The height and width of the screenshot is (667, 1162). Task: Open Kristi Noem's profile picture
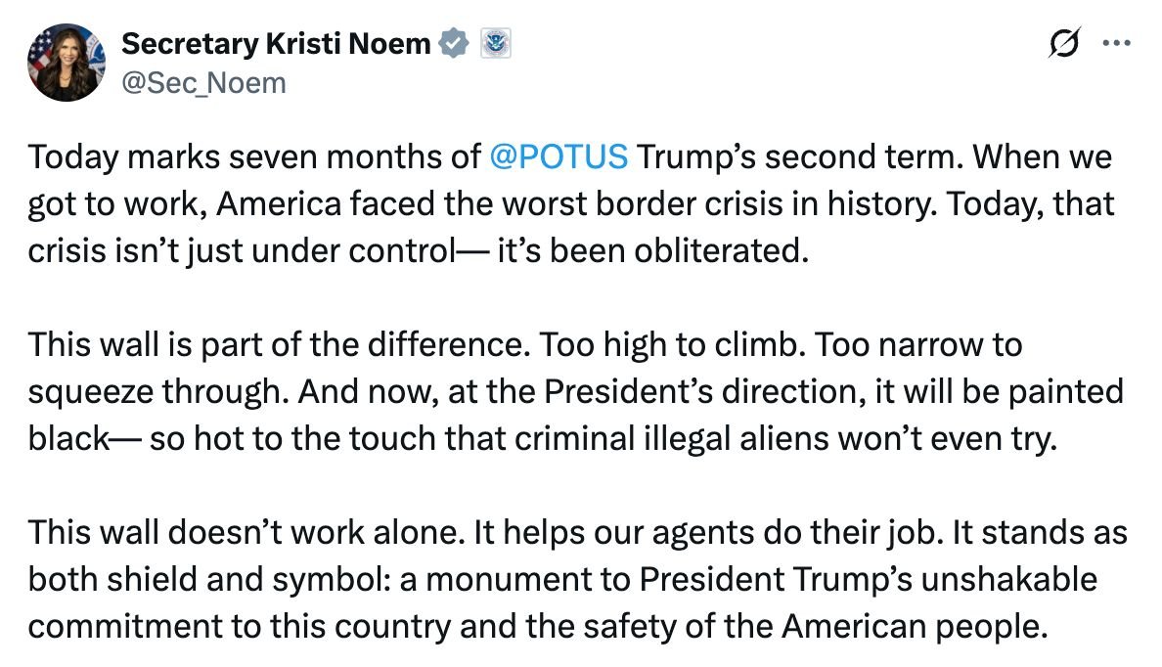(x=67, y=63)
